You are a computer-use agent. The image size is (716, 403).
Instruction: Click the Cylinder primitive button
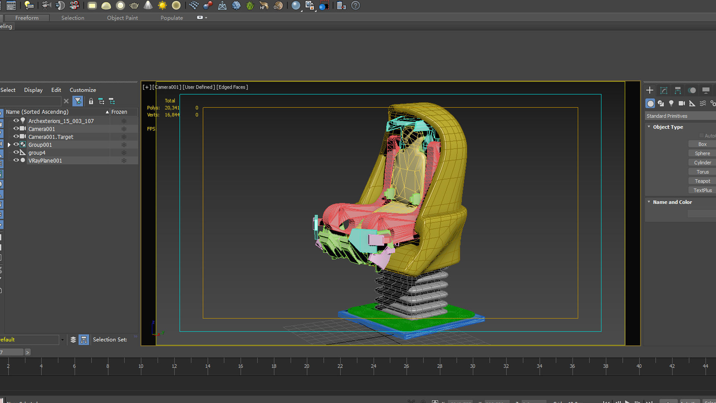(702, 163)
